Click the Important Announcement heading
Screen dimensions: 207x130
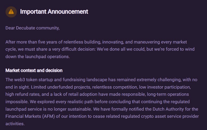[x=54, y=12]
